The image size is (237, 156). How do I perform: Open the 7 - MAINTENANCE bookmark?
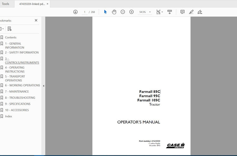point(17,92)
